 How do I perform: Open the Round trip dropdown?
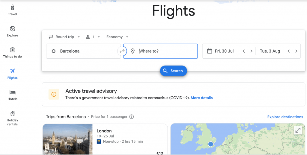click(x=64, y=37)
